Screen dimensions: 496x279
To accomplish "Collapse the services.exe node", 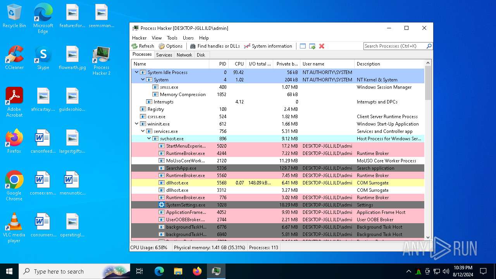I will click(143, 131).
